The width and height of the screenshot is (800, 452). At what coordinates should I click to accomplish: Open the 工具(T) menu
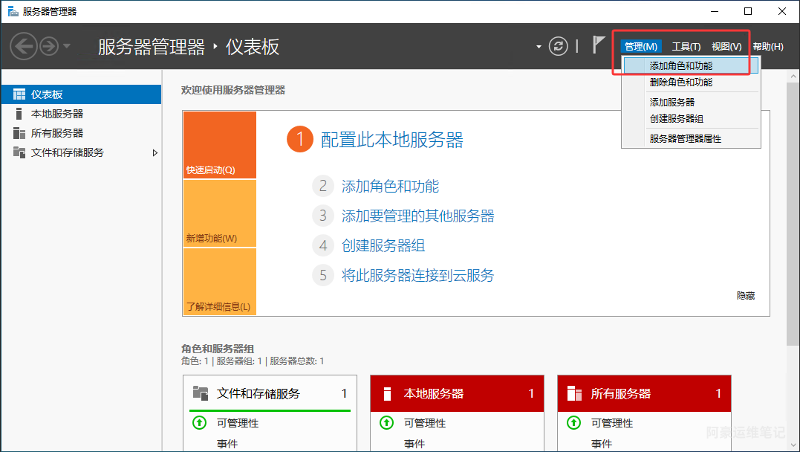coord(686,47)
